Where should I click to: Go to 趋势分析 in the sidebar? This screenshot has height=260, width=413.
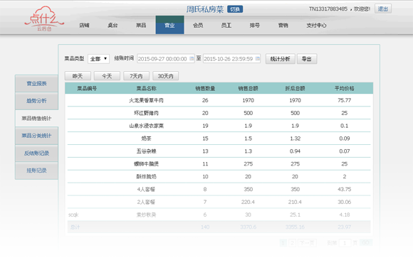(x=36, y=101)
